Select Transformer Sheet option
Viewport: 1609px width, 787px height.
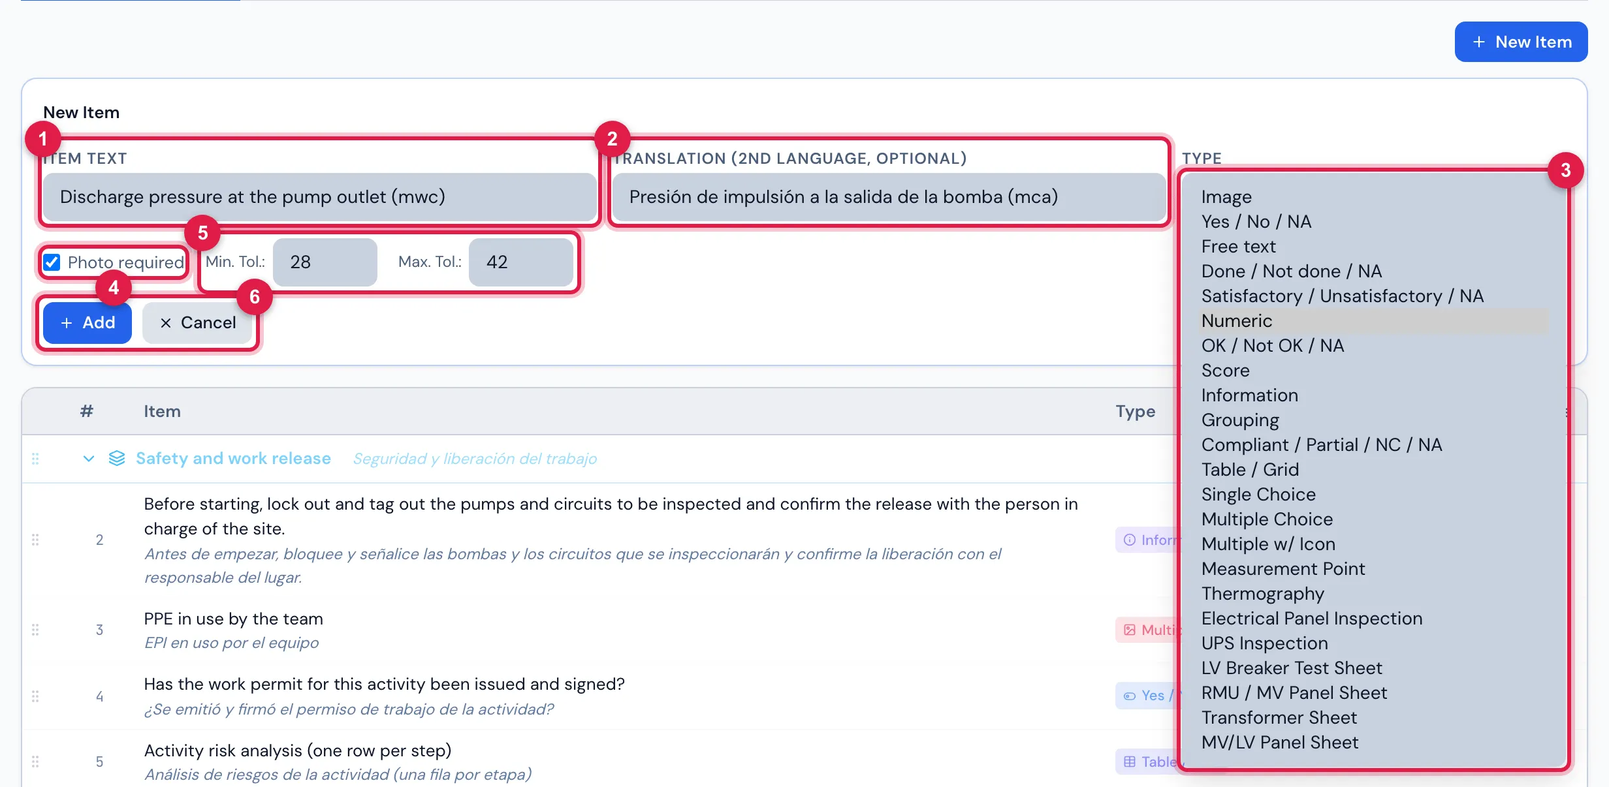(x=1375, y=718)
